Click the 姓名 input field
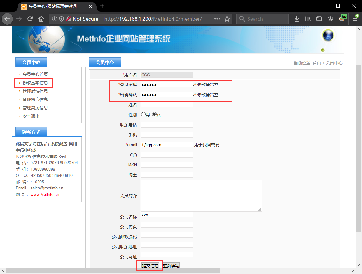The image size is (362, 274). [167, 105]
